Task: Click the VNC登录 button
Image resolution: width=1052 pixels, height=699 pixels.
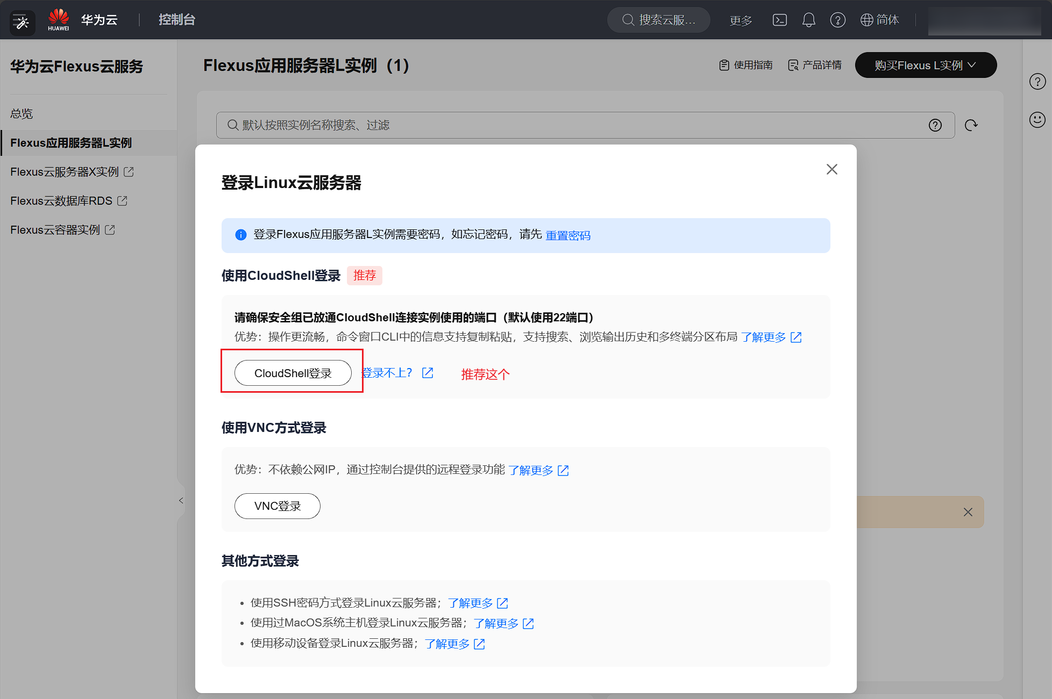Action: click(277, 506)
